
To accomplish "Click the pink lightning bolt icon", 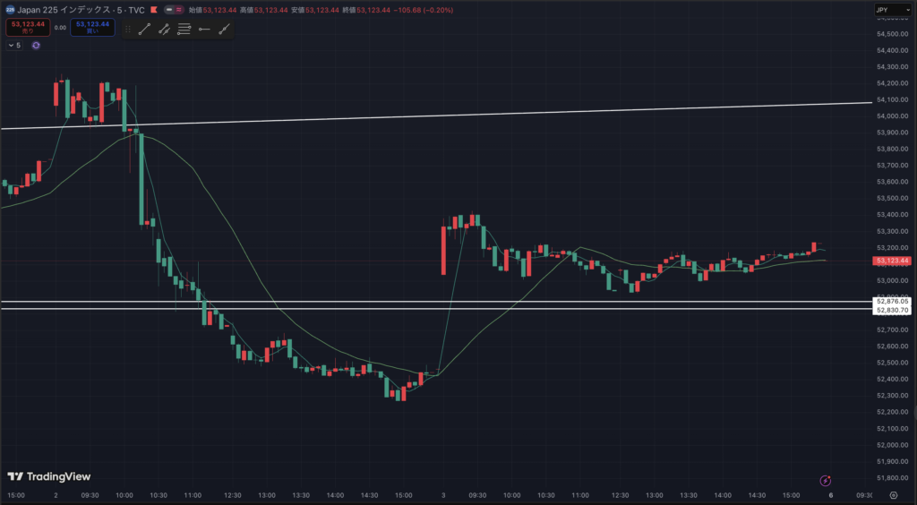I will click(826, 481).
